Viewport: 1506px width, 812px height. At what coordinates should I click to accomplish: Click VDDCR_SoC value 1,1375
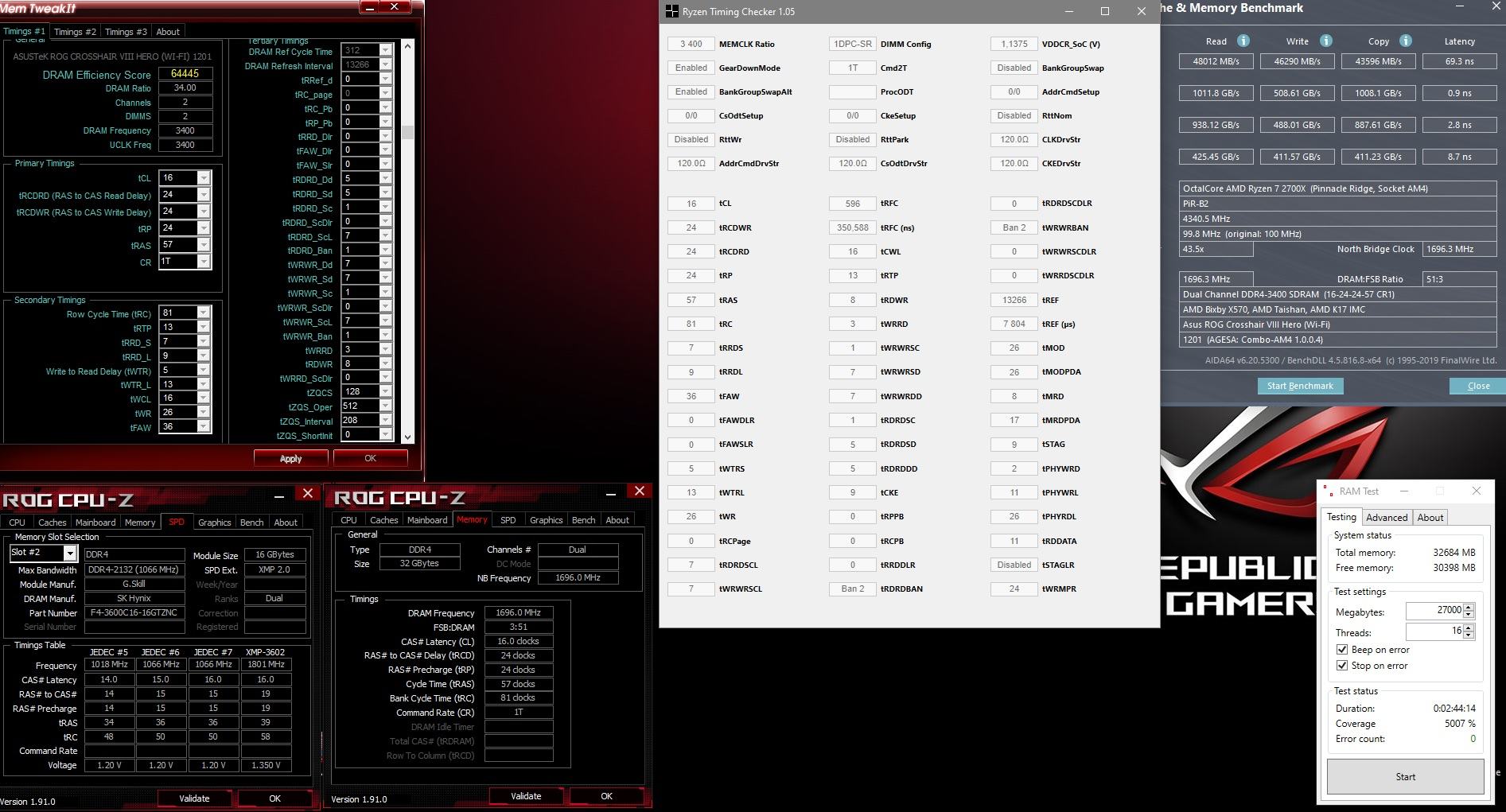pyautogui.click(x=1014, y=44)
